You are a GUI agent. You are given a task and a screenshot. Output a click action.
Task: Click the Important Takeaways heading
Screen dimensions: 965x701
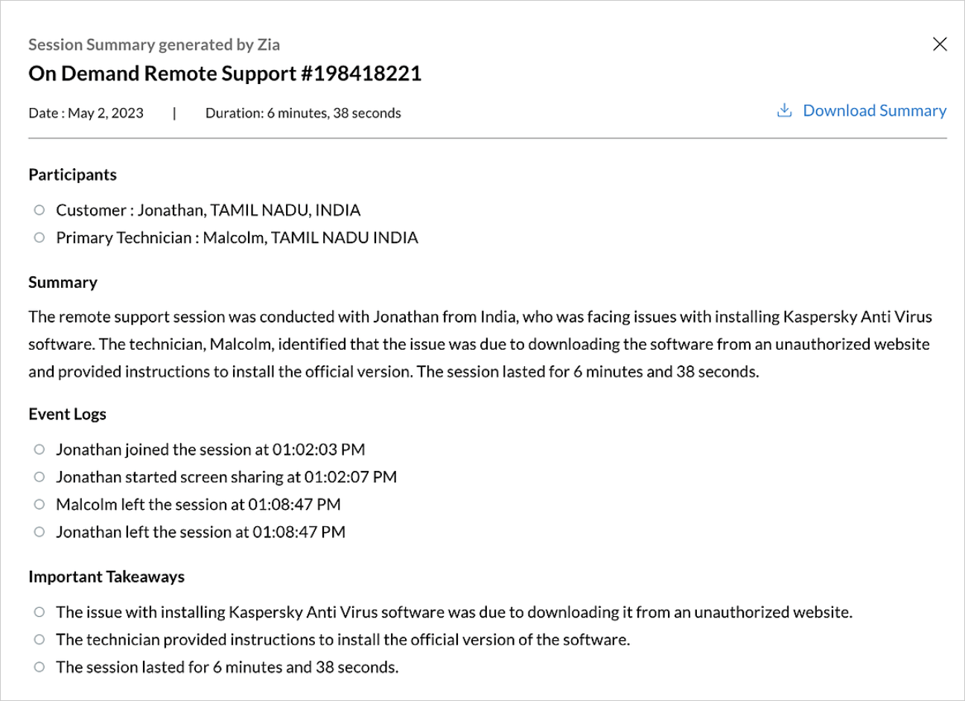pyautogui.click(x=106, y=577)
